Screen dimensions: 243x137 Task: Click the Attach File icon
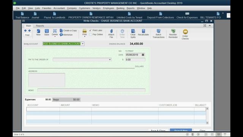pos(111,31)
